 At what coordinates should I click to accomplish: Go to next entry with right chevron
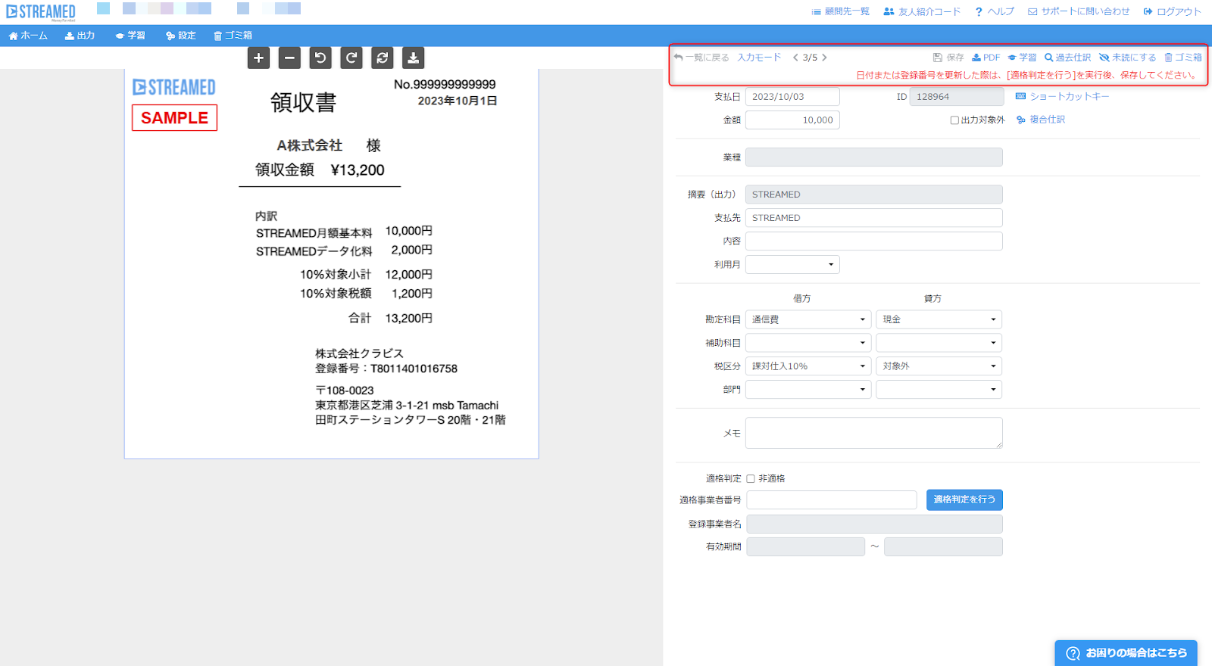[824, 58]
